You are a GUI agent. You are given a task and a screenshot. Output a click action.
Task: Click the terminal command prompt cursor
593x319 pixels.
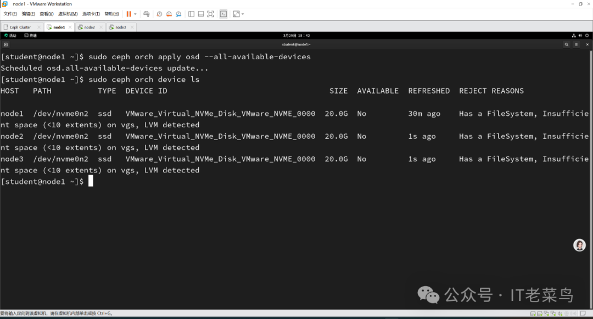coord(91,181)
